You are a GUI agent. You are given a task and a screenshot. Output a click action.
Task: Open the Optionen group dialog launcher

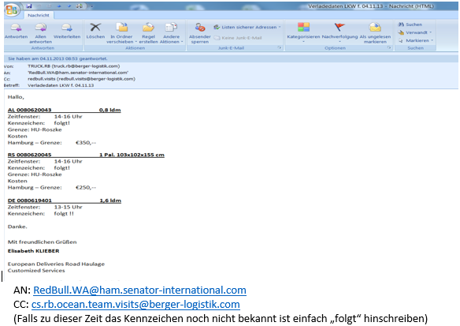tap(389, 47)
